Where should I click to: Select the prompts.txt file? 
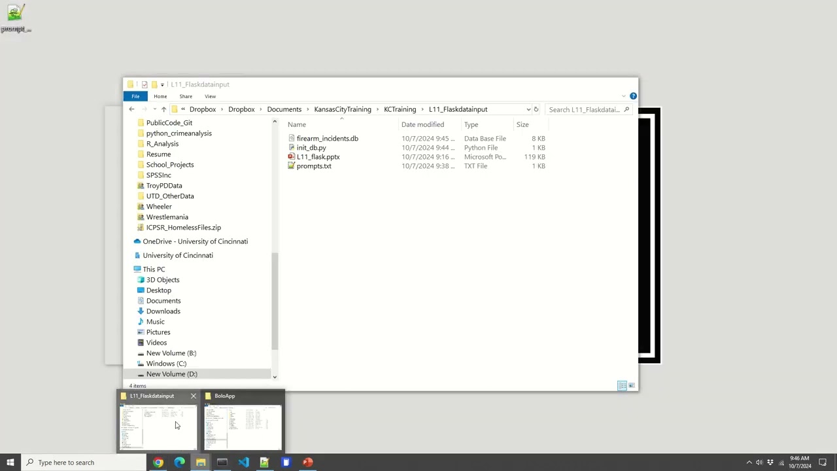[x=314, y=166]
